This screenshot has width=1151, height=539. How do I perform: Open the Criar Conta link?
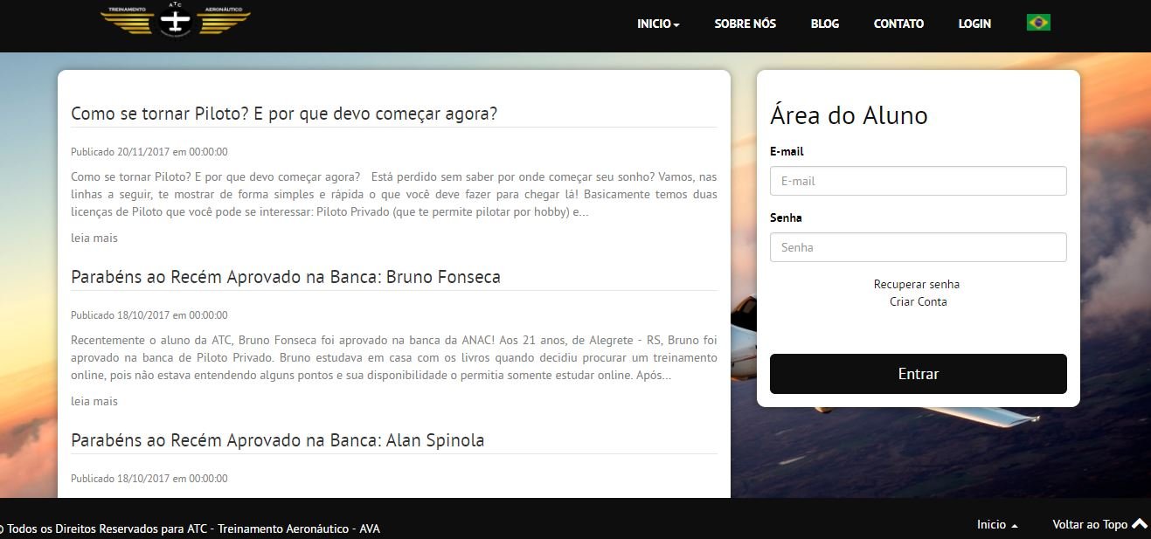tap(918, 301)
